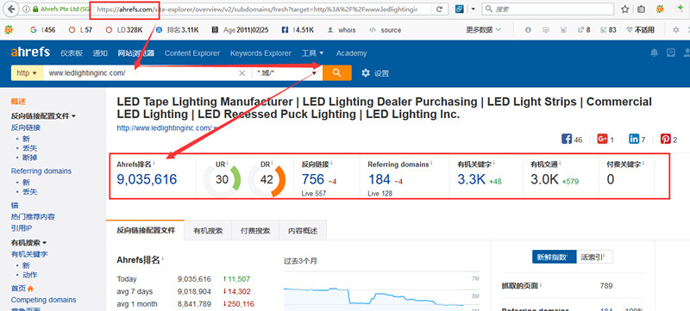Open the whois lookup in SEO bar
The width and height of the screenshot is (690, 311).
tap(342, 30)
